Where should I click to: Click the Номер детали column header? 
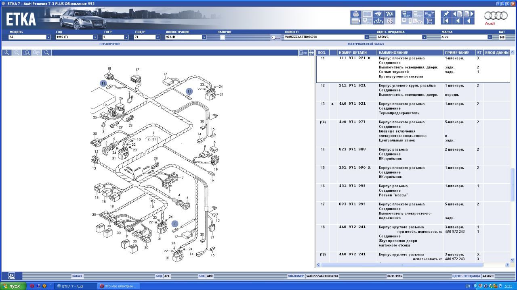point(357,53)
